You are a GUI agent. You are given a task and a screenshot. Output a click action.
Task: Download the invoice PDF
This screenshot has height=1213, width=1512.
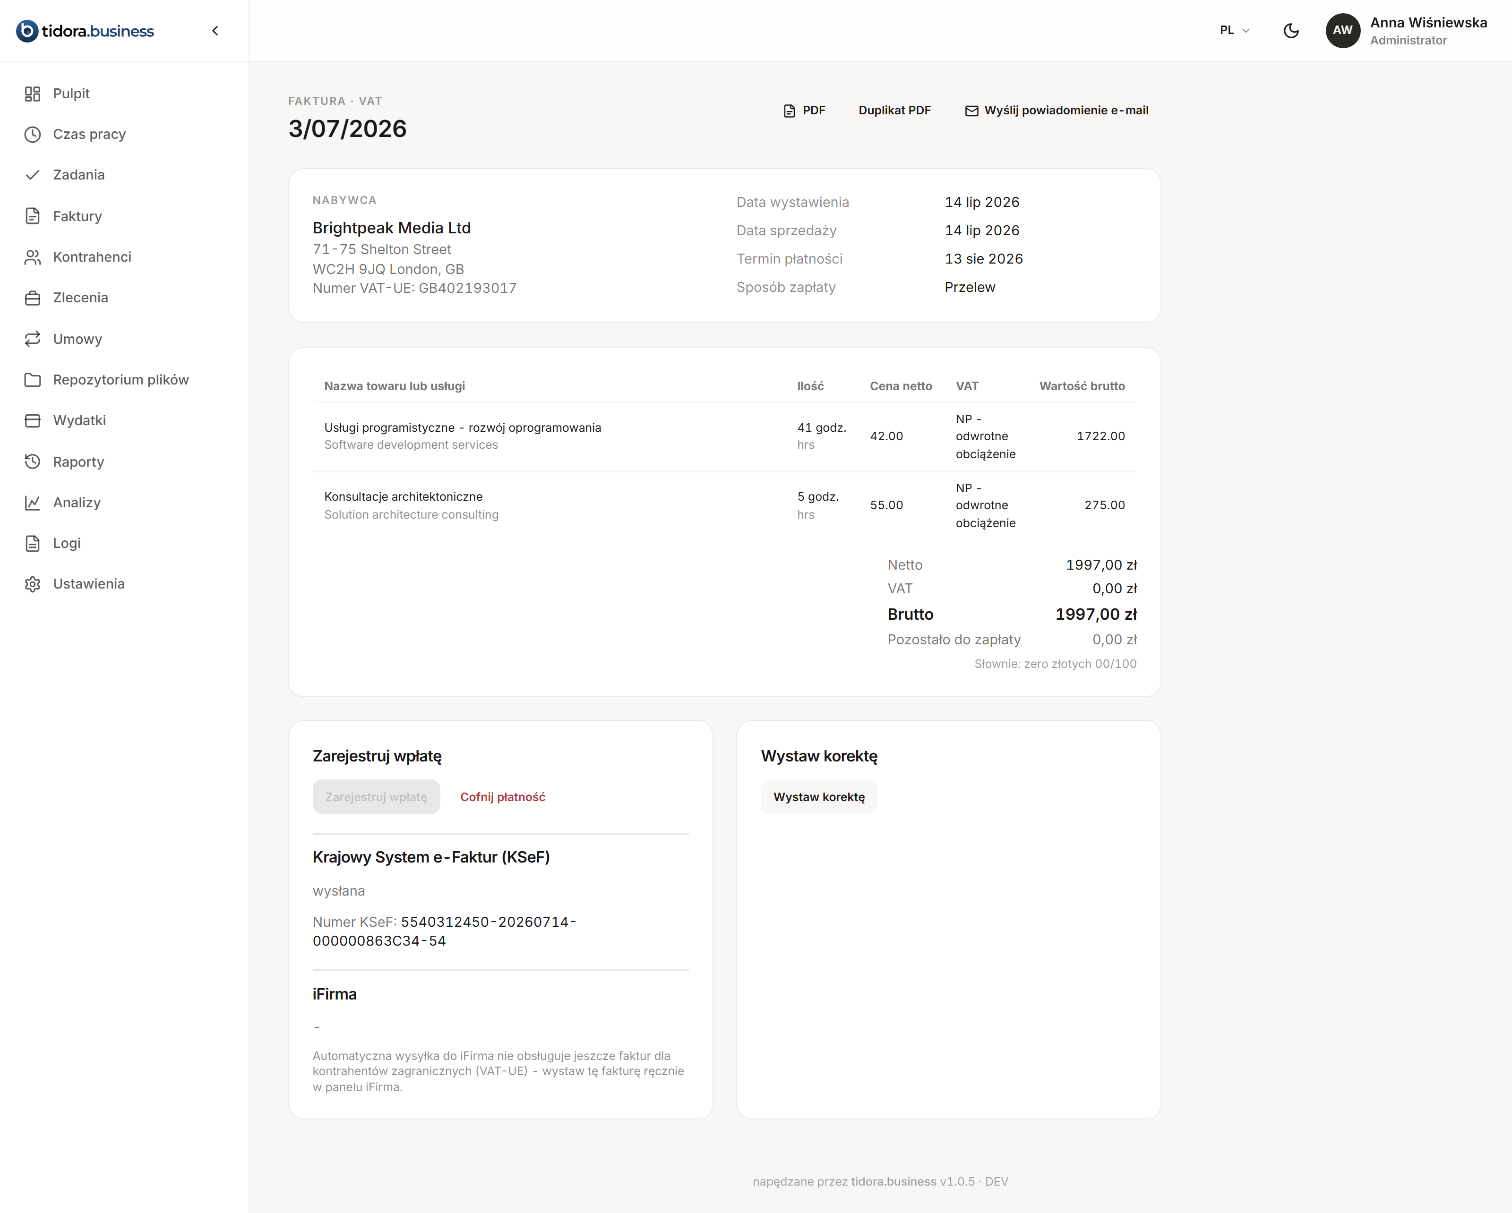804,110
